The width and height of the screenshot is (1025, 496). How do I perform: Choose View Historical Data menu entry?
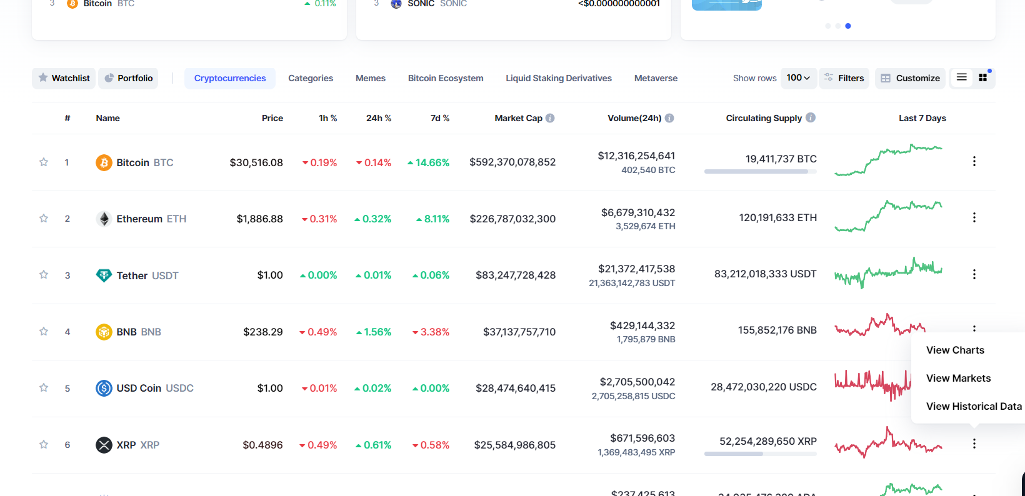point(974,407)
